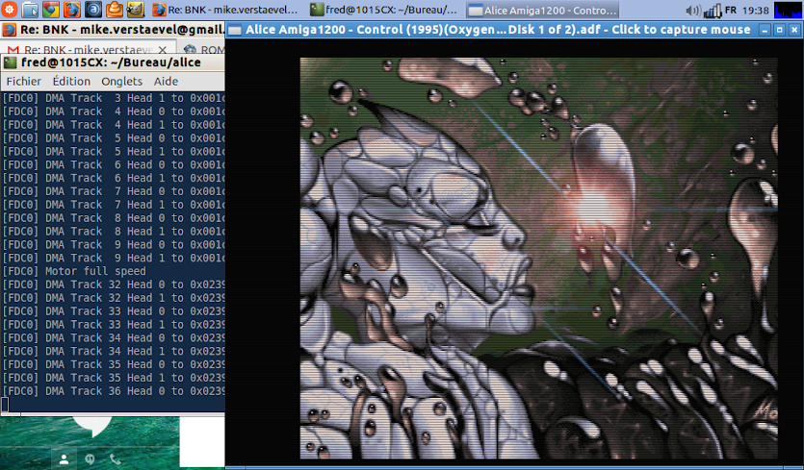
Task: Close the Alice Amiga1200 emulator window
Action: point(794,30)
